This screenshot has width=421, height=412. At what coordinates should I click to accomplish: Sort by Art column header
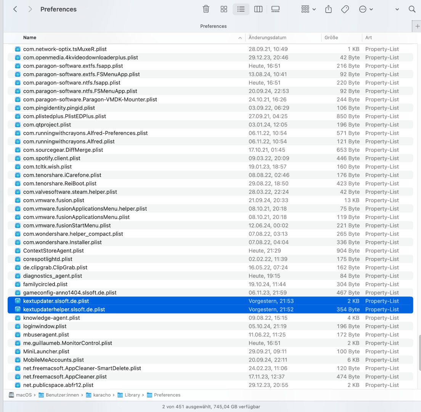point(368,38)
